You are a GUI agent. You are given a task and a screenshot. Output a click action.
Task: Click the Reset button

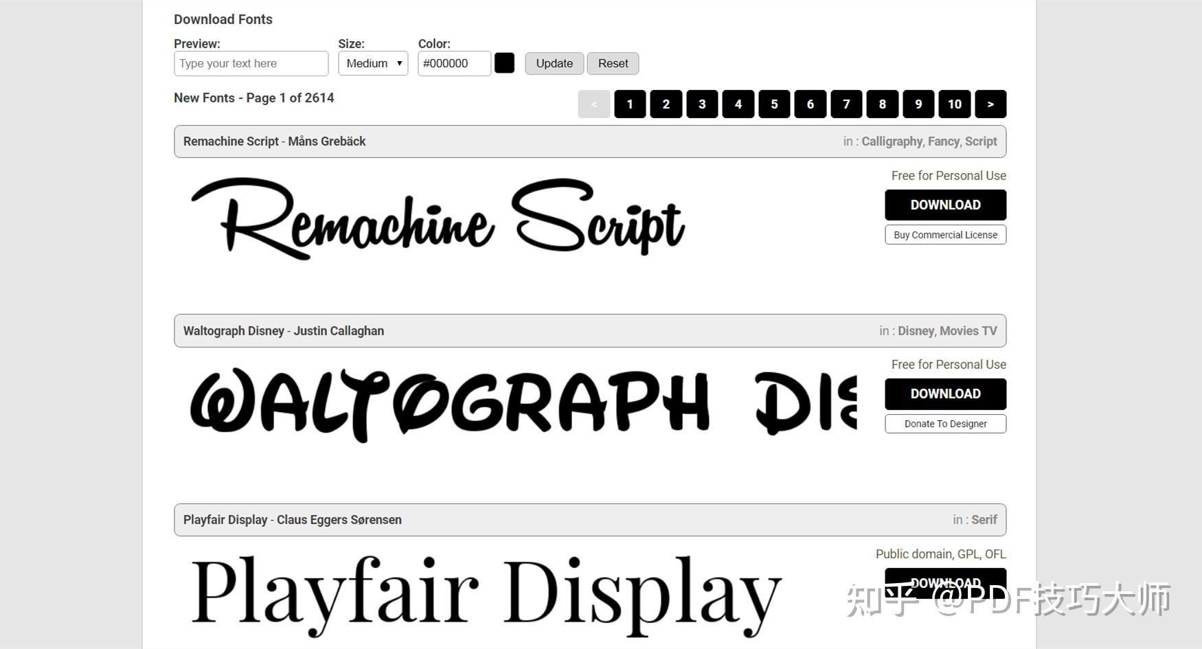[x=613, y=63]
